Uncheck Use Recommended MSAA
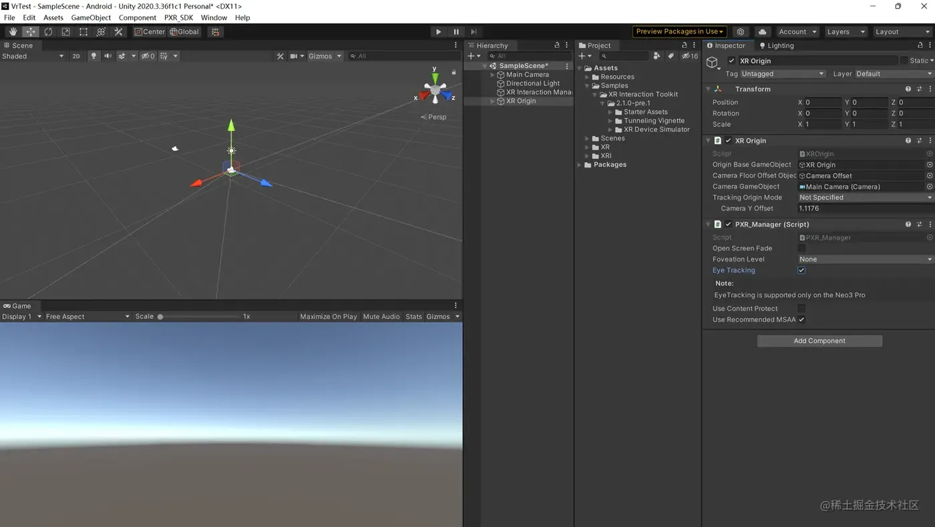 [x=801, y=320]
